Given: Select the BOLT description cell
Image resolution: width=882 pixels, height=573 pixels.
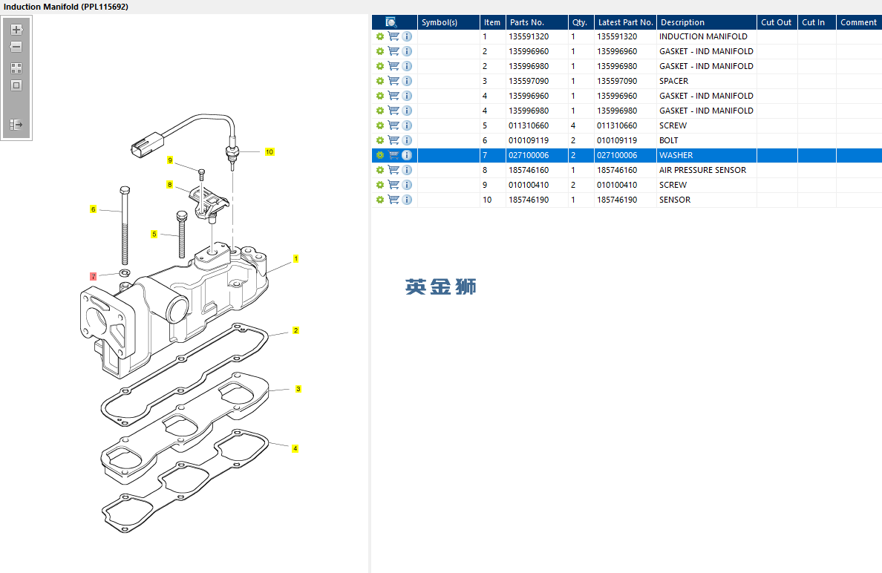Looking at the screenshot, I should (x=707, y=140).
